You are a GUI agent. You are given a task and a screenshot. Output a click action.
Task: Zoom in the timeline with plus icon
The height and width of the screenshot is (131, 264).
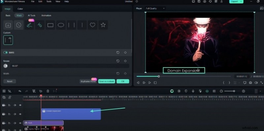click(x=244, y=91)
